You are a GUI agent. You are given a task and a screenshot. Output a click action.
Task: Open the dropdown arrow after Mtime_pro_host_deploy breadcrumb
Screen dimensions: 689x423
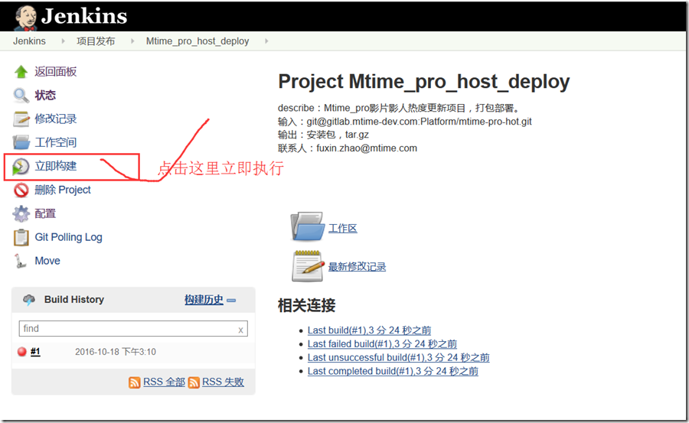click(266, 41)
